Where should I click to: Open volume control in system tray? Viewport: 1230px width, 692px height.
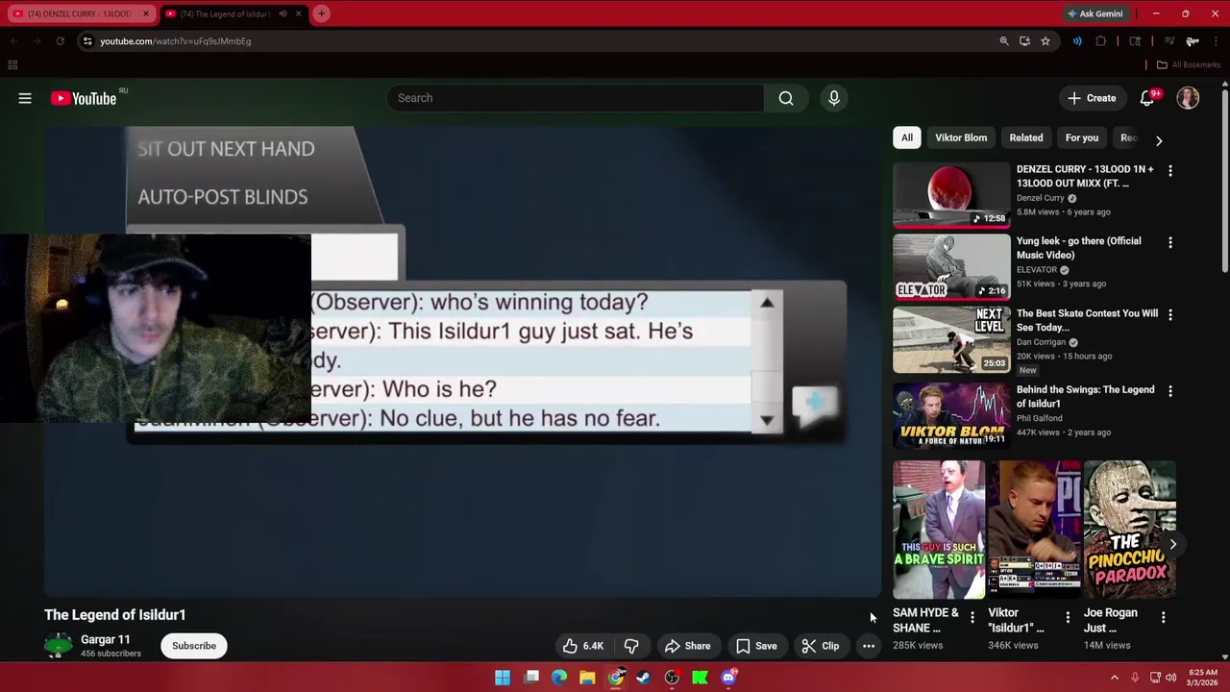(1171, 678)
